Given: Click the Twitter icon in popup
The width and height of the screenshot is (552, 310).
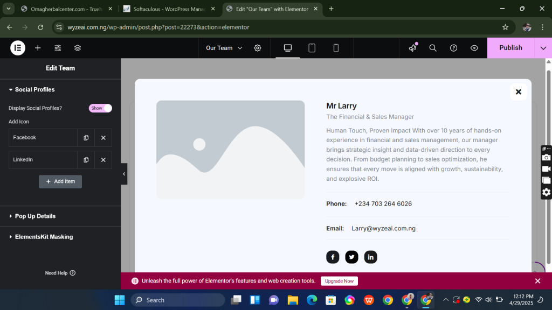Looking at the screenshot, I should (351, 257).
